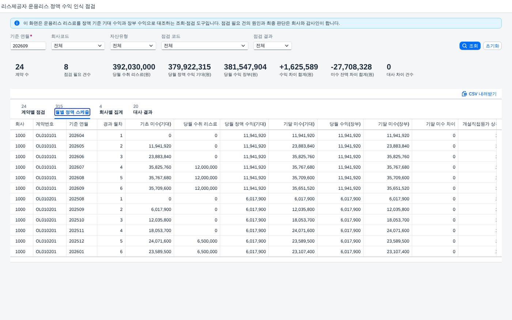Click the +1,625,589 수익 차이 합계 figure
Screen dimensions: 512x320
(298, 67)
